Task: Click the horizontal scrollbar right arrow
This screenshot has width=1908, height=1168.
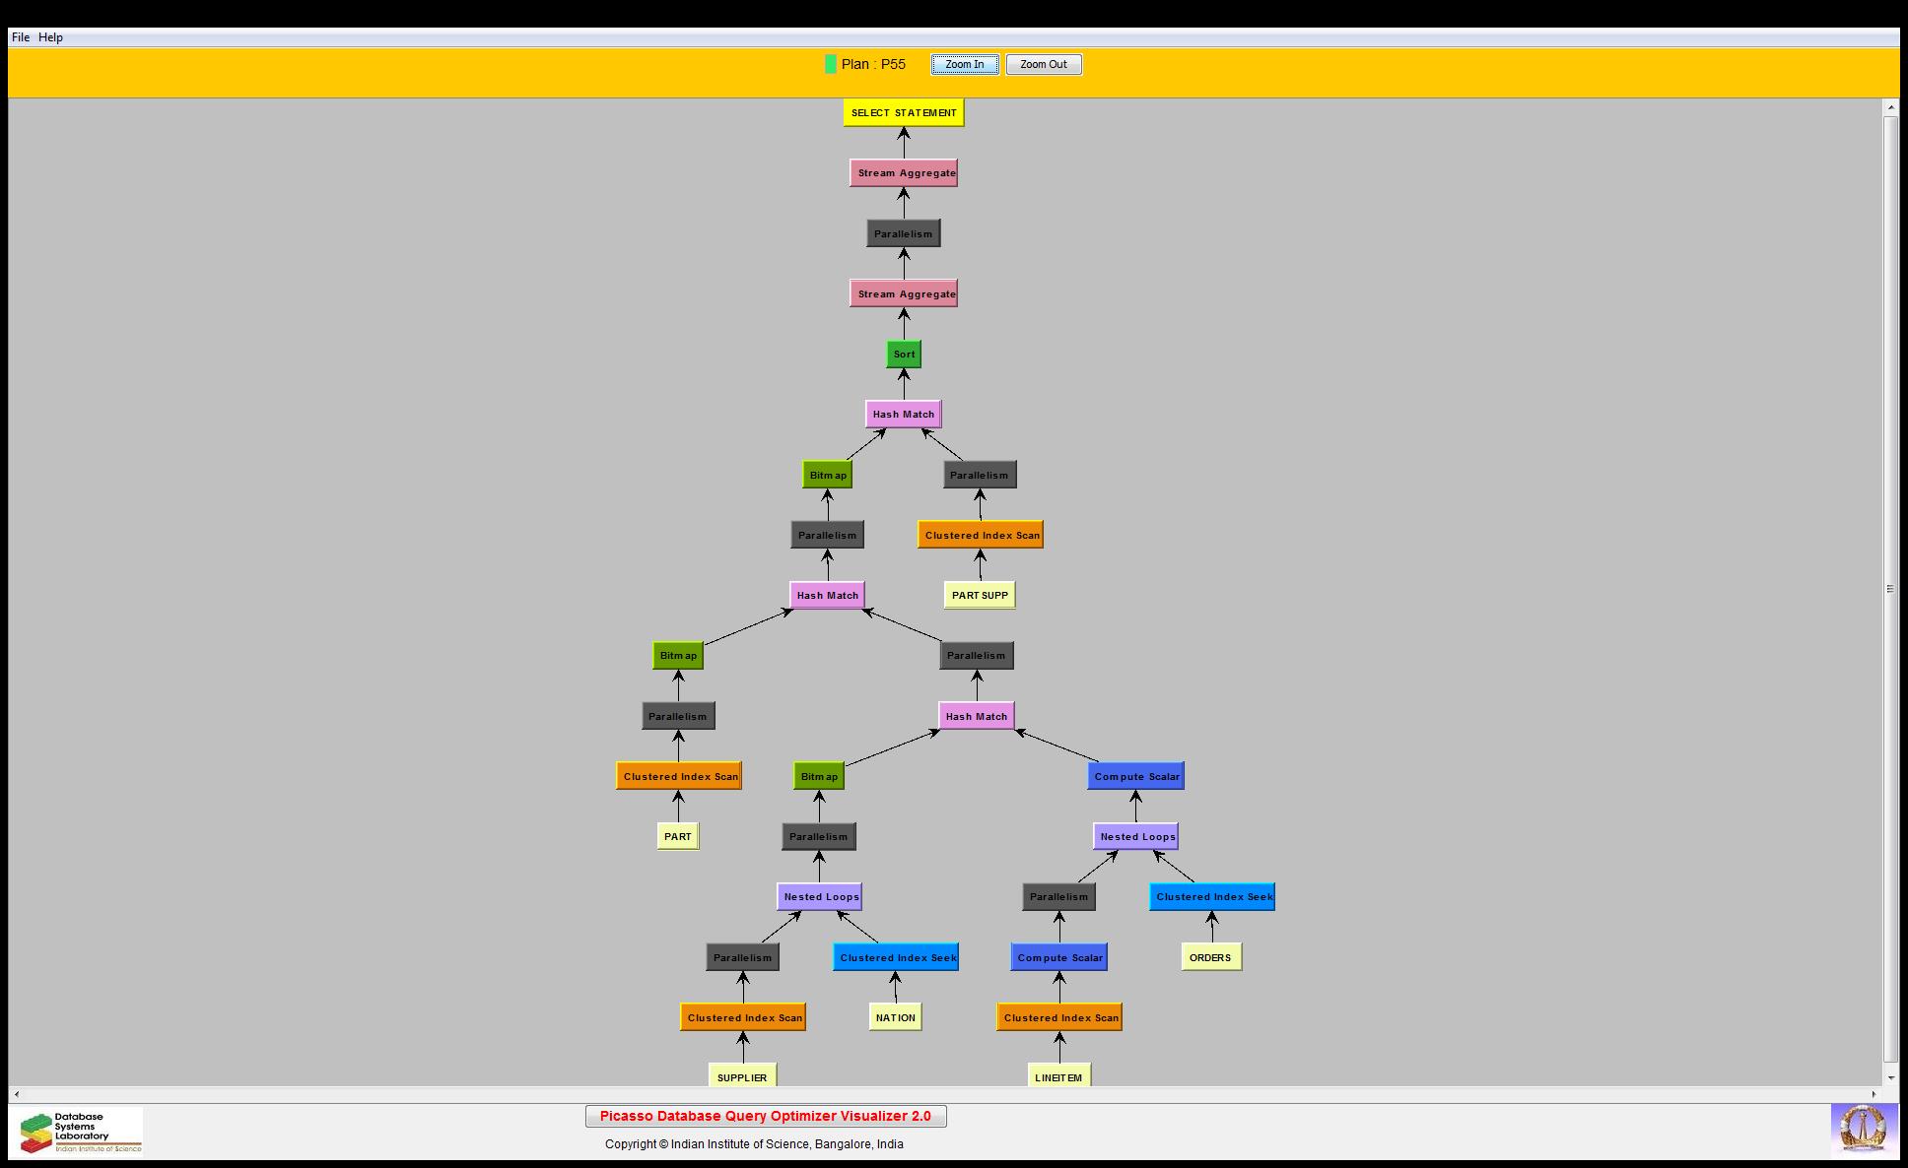Action: [1874, 1094]
